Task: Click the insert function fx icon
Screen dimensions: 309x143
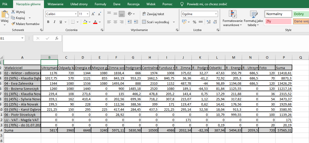Action: tap(57, 38)
